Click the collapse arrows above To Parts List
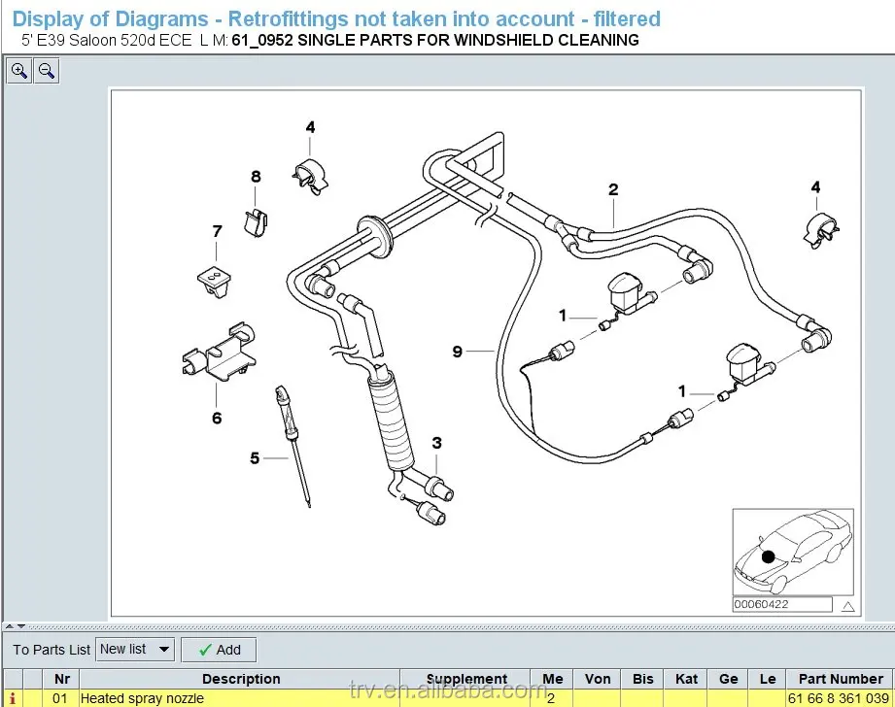The height and width of the screenshot is (707, 895). click(16, 626)
